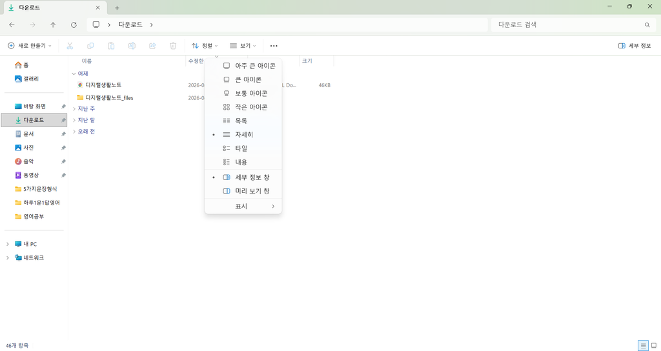The height and width of the screenshot is (351, 661).
Task: Choose 내용 view option
Action: 243,162
